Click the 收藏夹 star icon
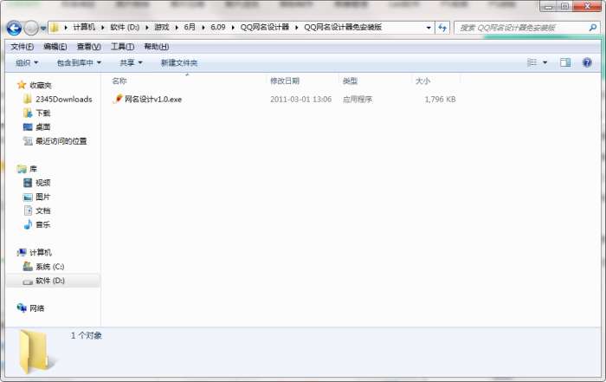Screen dimensions: 606x382 (x=22, y=85)
